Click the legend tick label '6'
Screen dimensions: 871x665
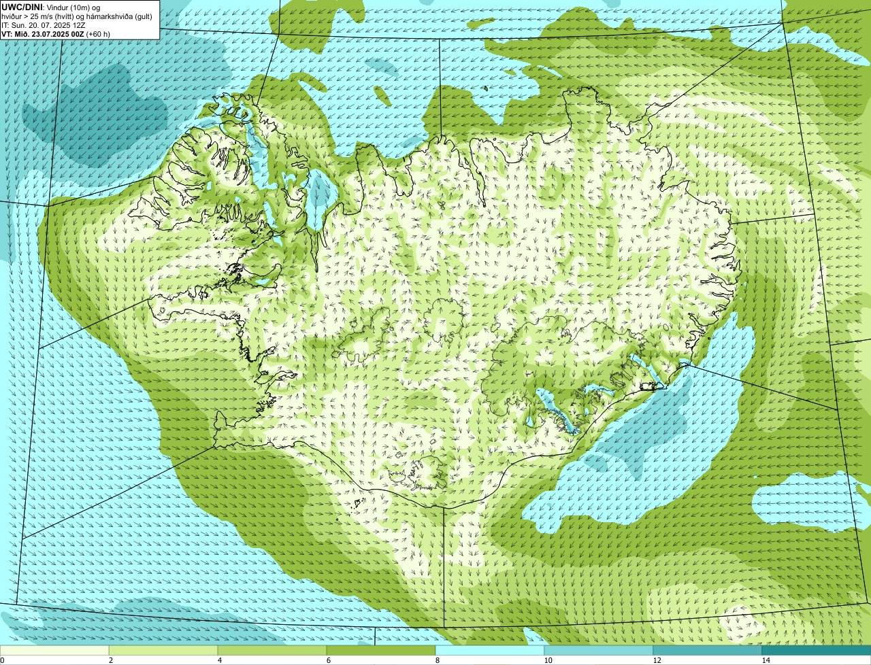[x=328, y=660]
